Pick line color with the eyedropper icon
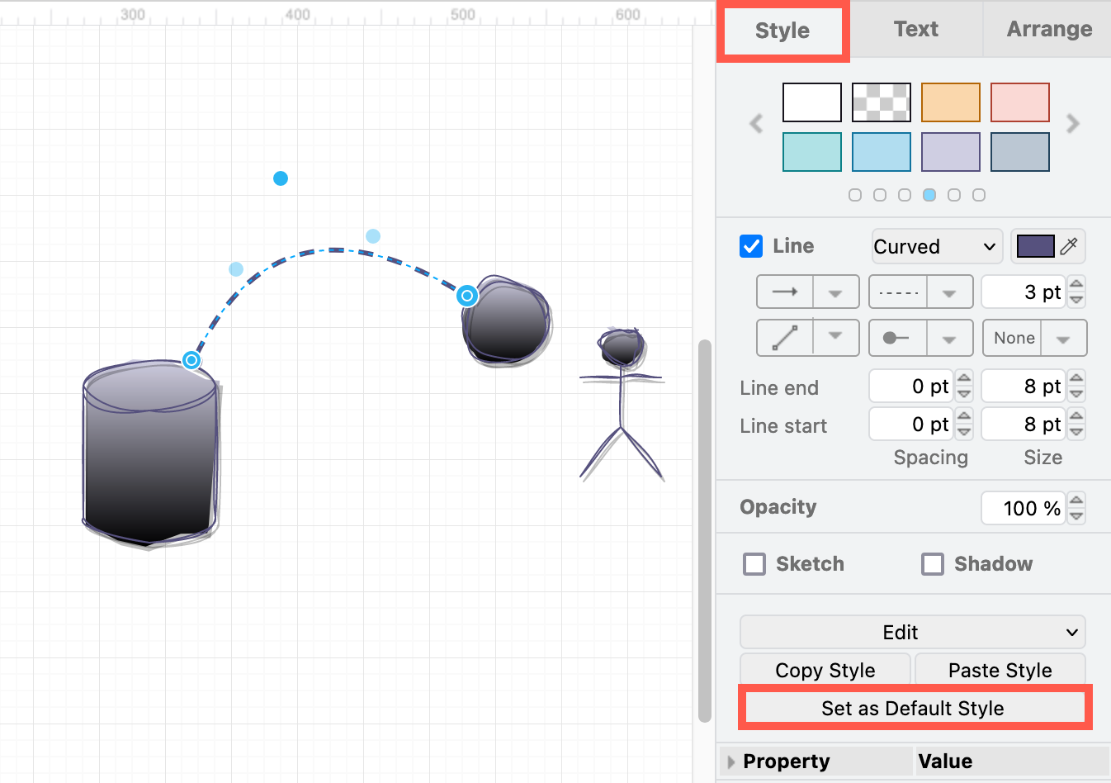1111x783 pixels. (x=1068, y=245)
